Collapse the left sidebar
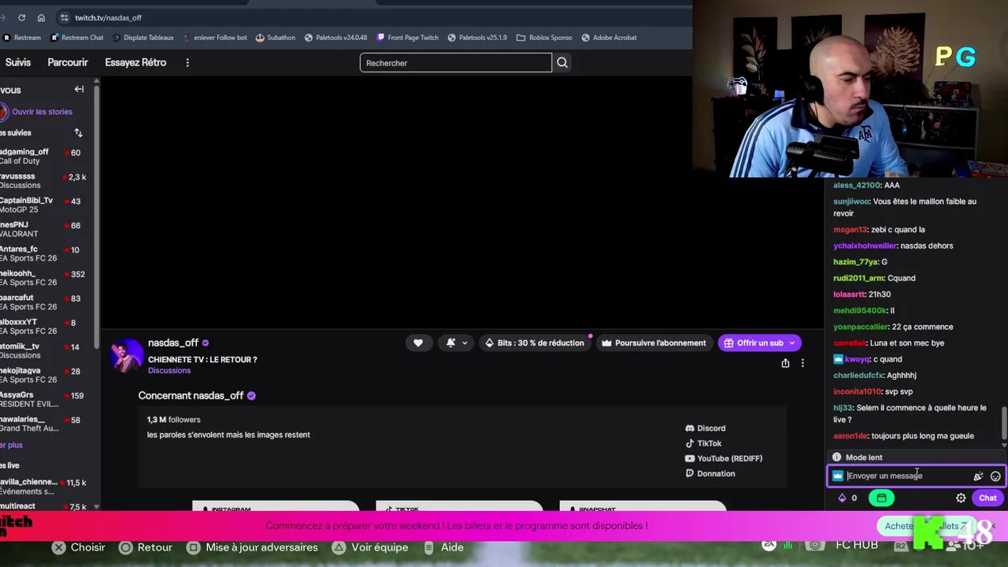The image size is (1008, 567). 79,89
